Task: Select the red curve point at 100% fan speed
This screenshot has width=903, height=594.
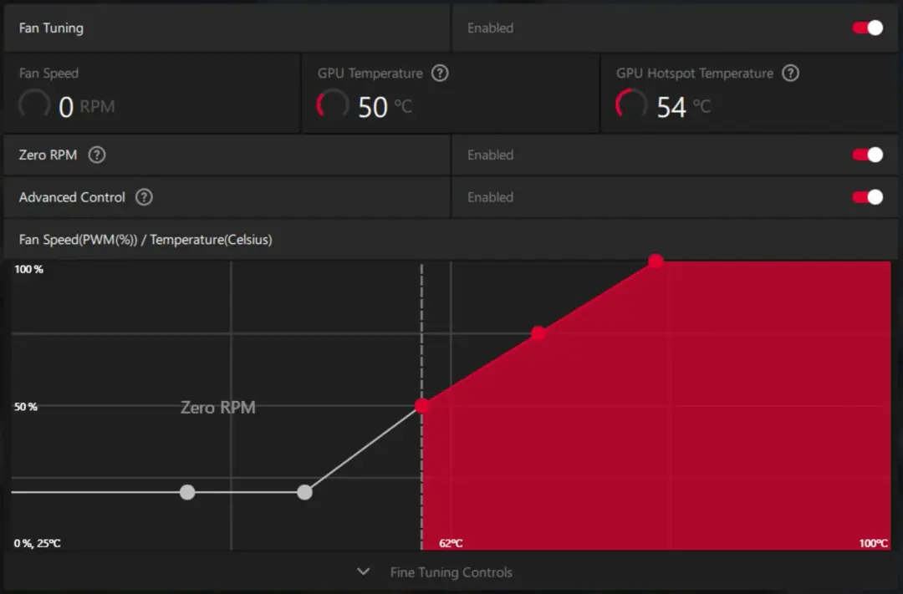Action: (x=656, y=261)
